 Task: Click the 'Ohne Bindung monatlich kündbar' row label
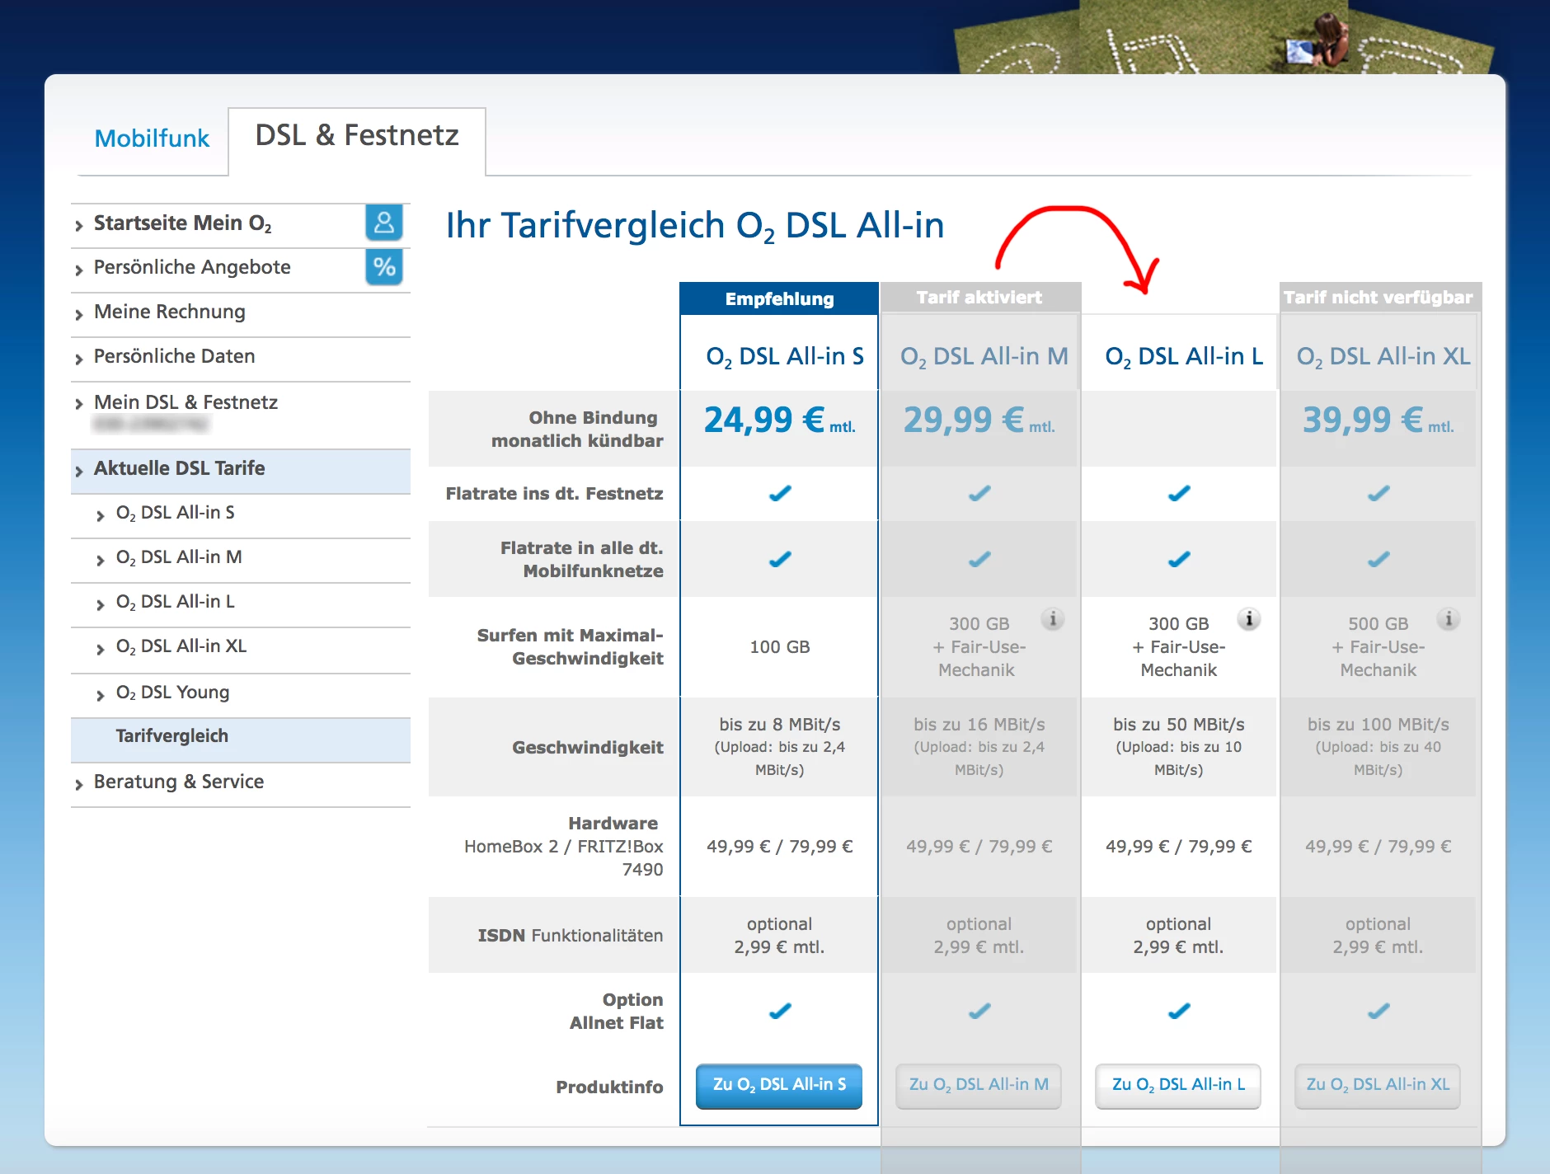[x=577, y=430]
